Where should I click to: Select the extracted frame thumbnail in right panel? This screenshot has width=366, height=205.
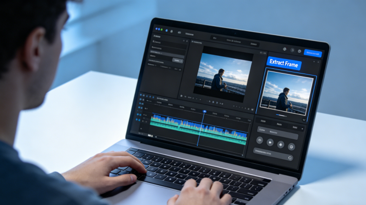tap(287, 93)
